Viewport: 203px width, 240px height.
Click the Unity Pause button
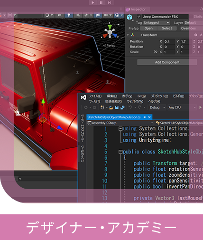click(101, 2)
